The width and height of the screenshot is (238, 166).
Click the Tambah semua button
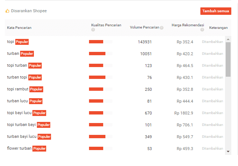point(216,11)
